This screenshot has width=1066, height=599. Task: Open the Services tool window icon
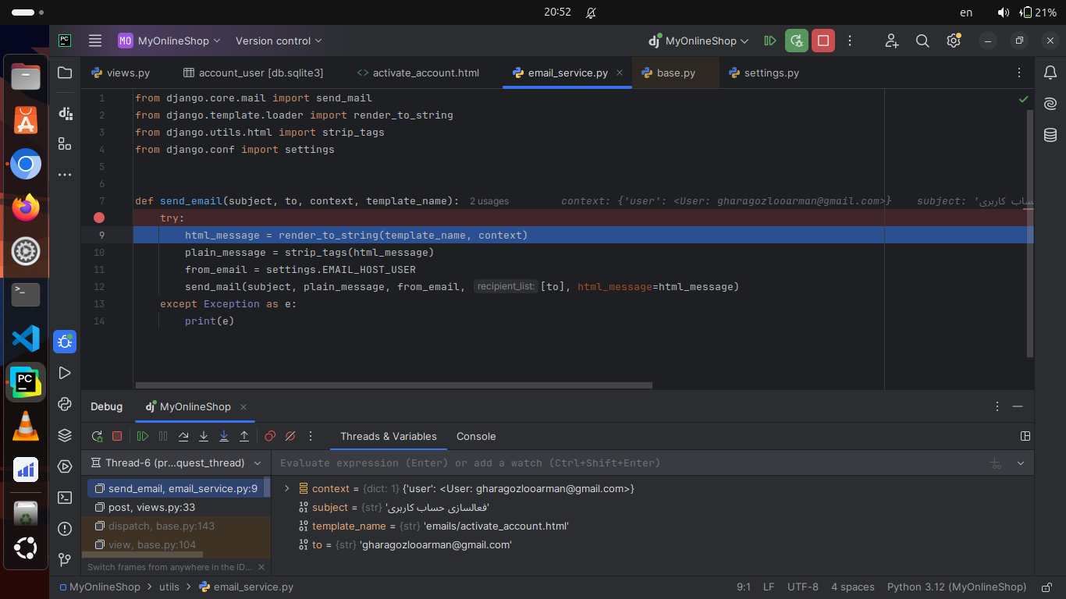65,466
